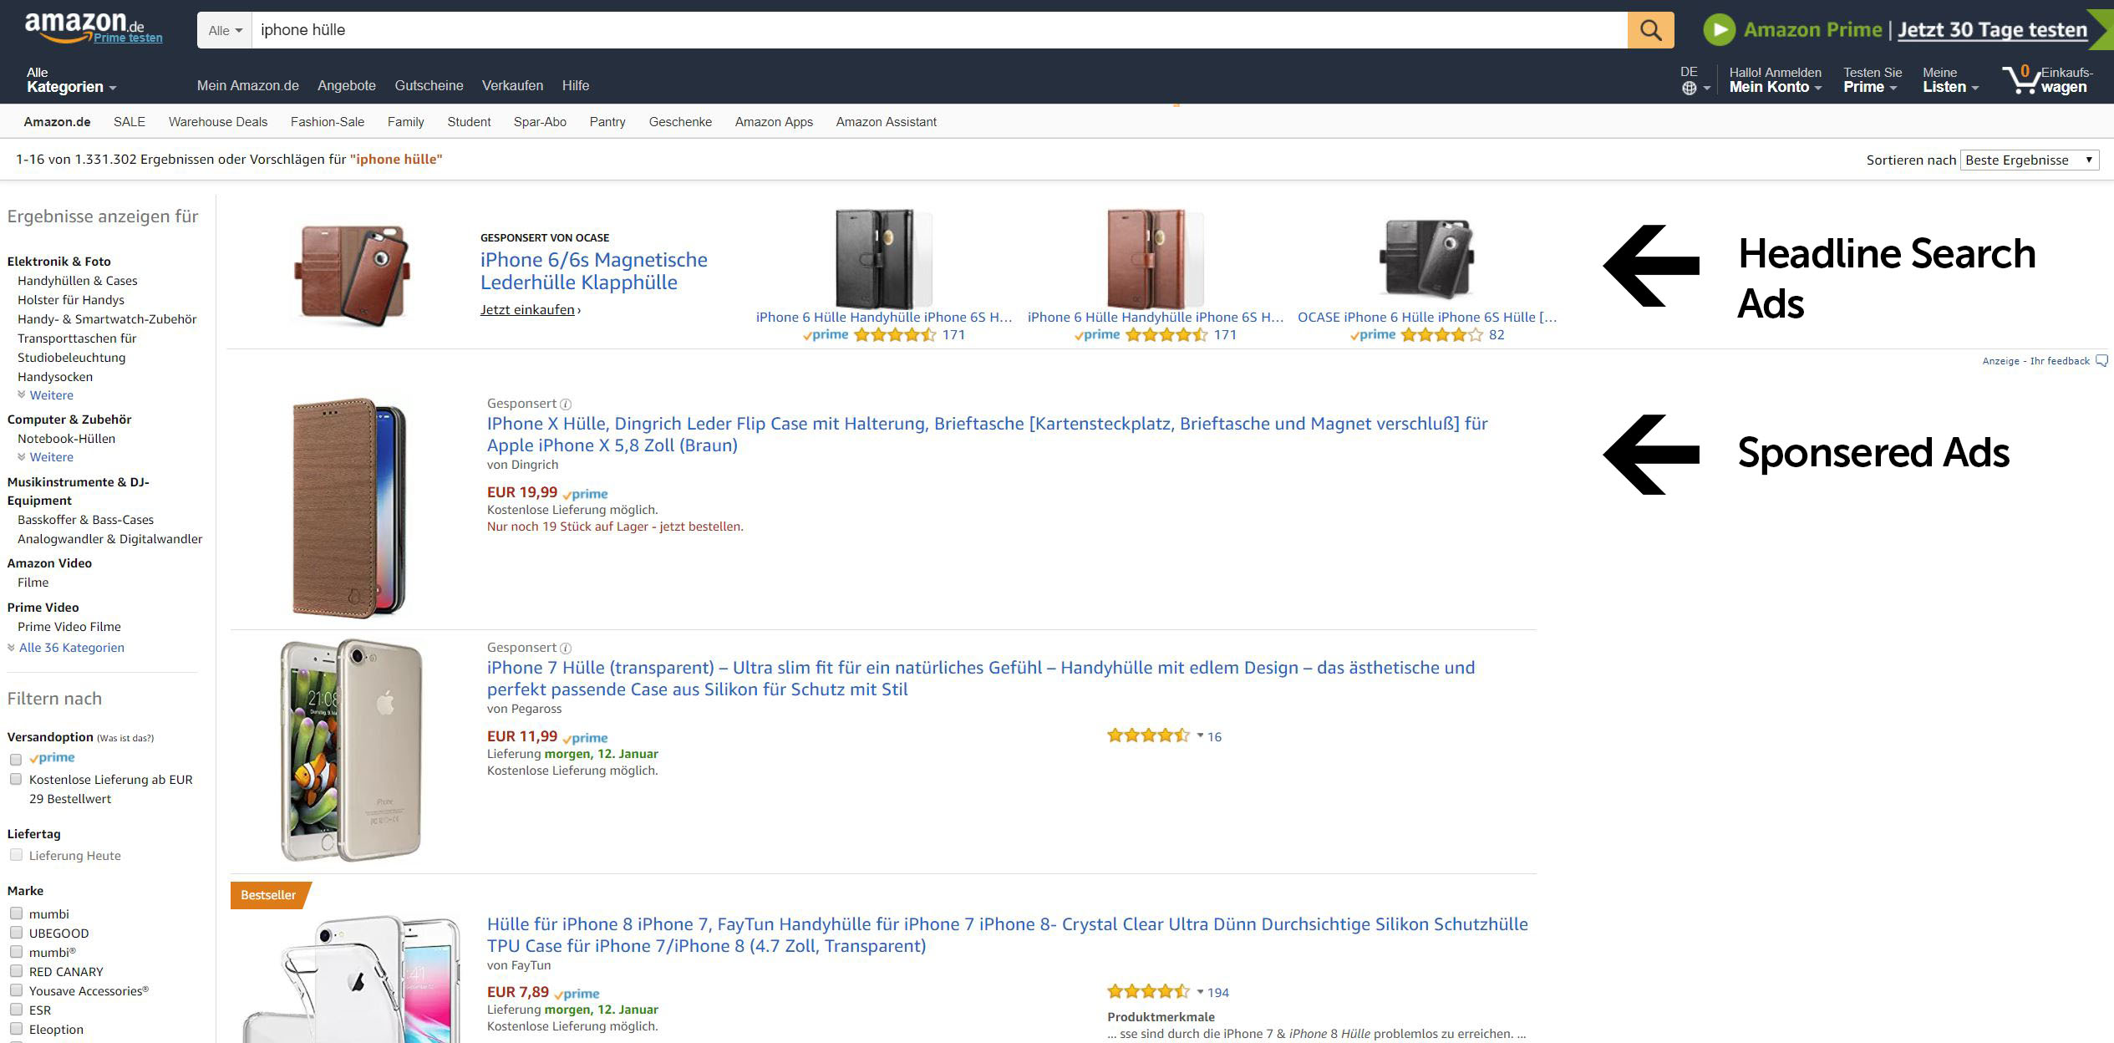Image resolution: width=2114 pixels, height=1043 pixels.
Task: Open the Alle category dropdown beside search
Action: pos(222,29)
